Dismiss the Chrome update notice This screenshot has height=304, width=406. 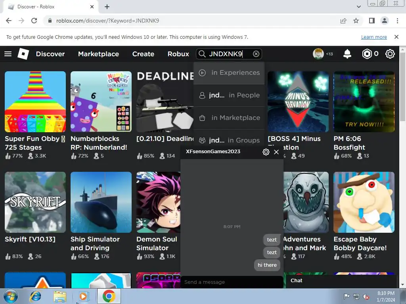pyautogui.click(x=396, y=37)
